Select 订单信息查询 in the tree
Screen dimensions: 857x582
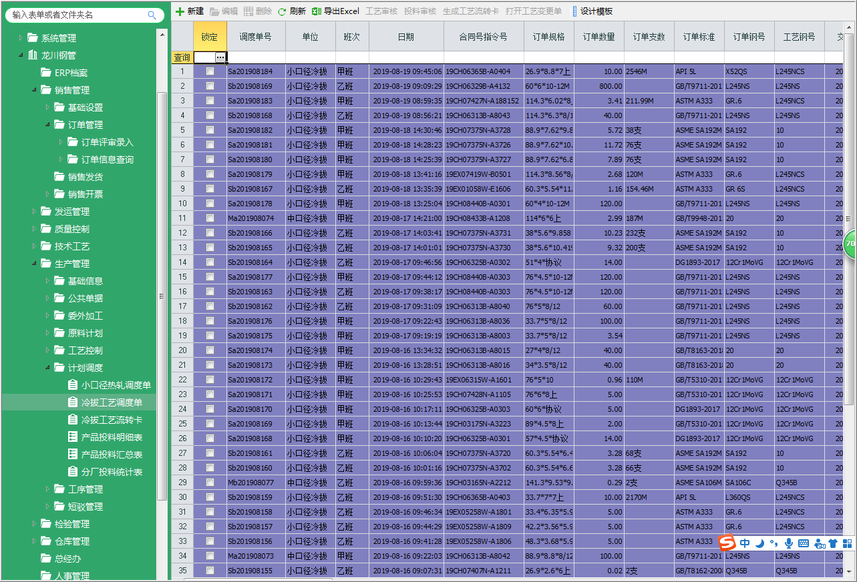108,160
